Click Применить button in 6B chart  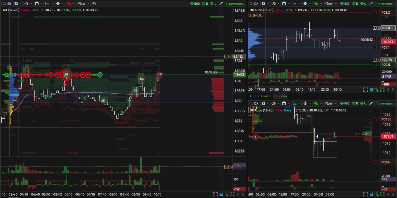(x=235, y=4)
